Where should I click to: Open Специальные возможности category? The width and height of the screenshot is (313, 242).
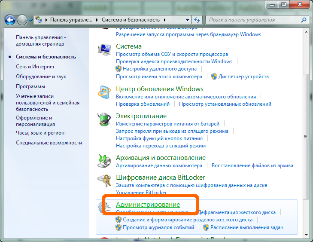(49, 143)
